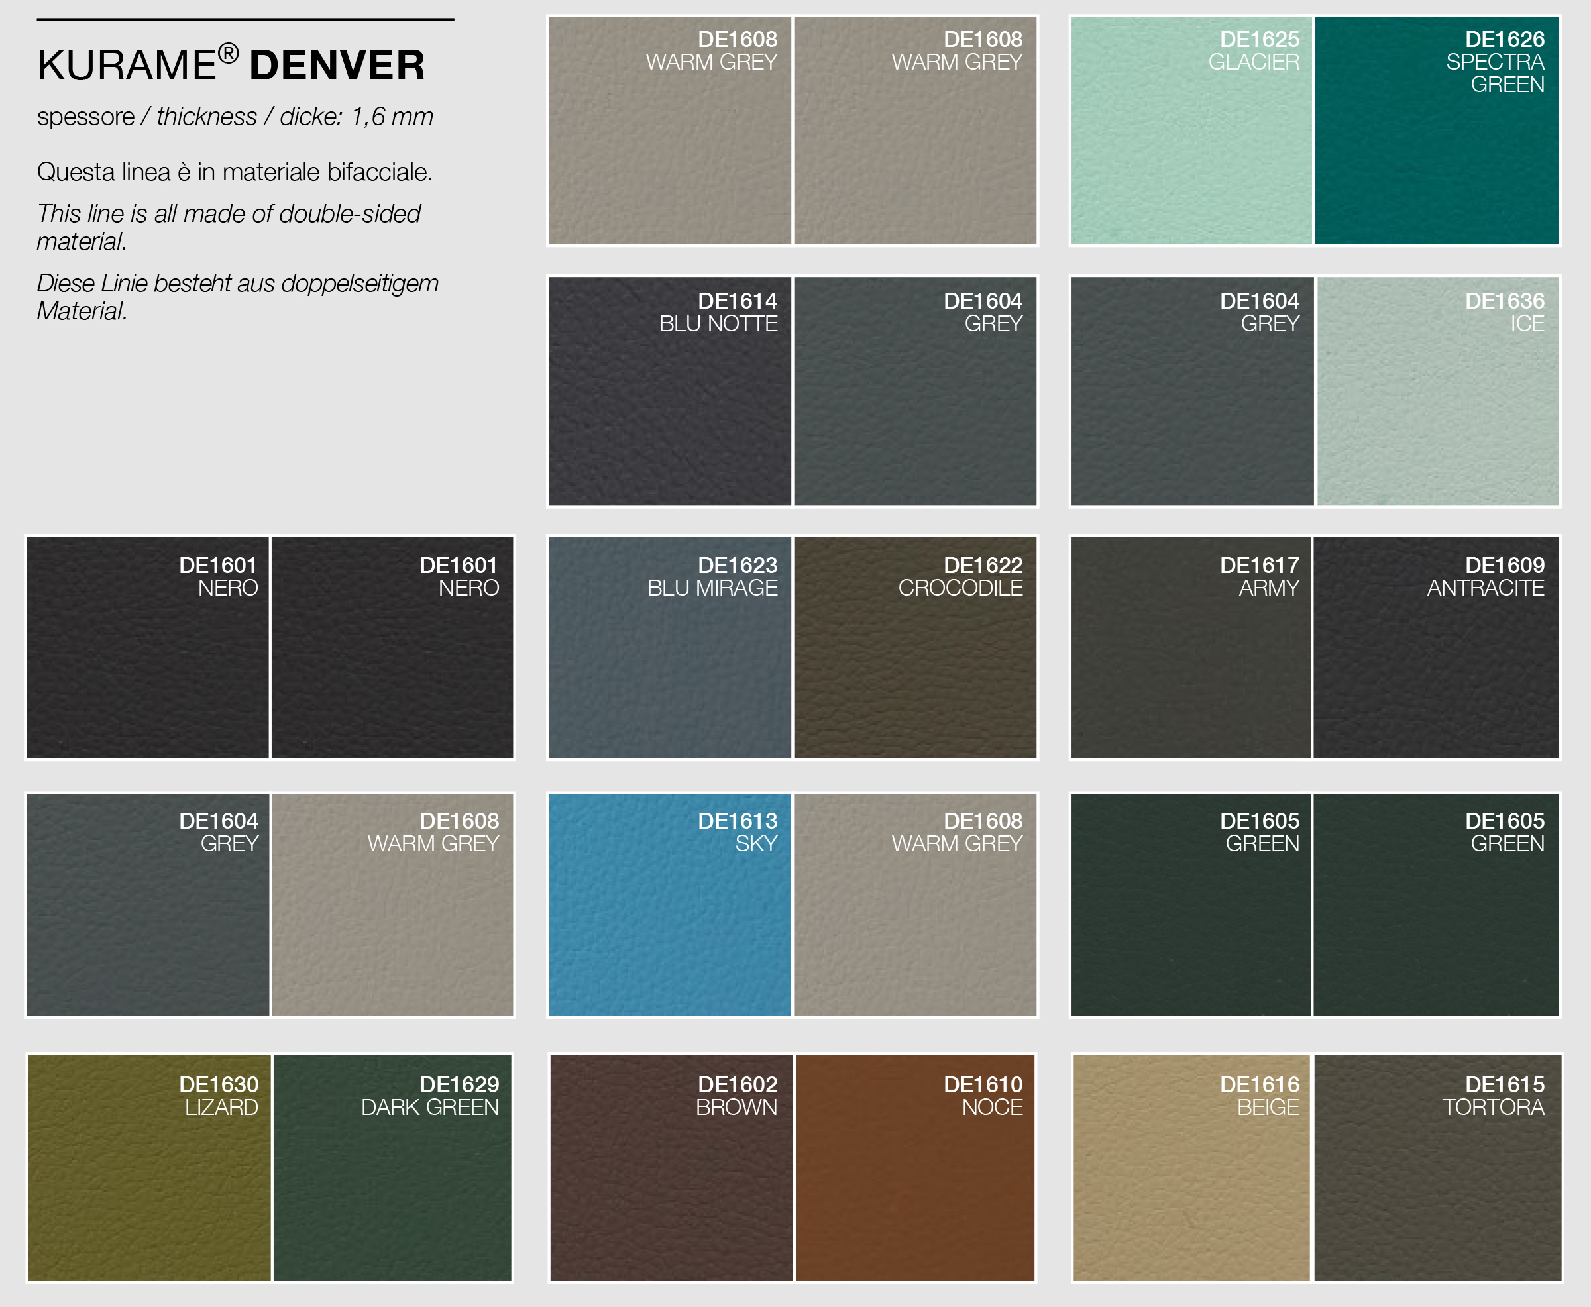This screenshot has height=1307, width=1591.
Task: Select the DE1613 Sky blue swatch
Action: 669,905
